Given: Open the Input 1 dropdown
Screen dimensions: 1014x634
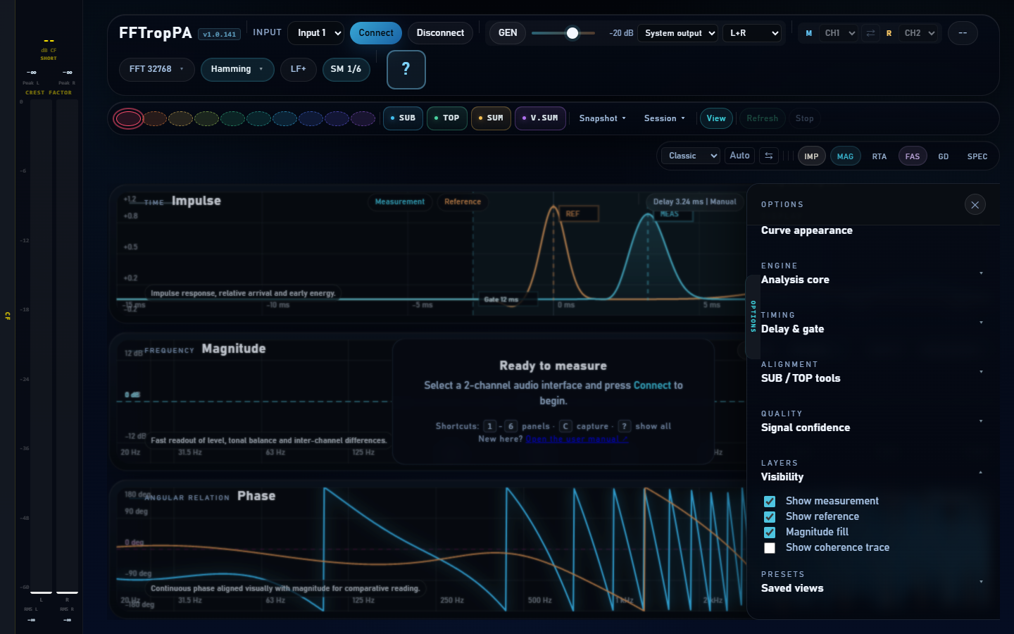Looking at the screenshot, I should (x=316, y=33).
